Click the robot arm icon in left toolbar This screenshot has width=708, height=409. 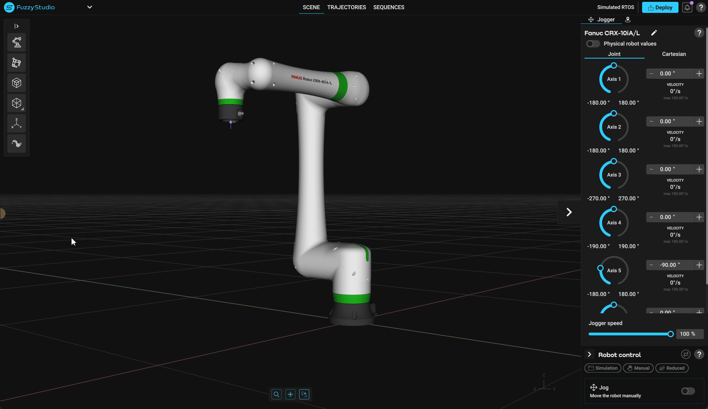(x=17, y=42)
